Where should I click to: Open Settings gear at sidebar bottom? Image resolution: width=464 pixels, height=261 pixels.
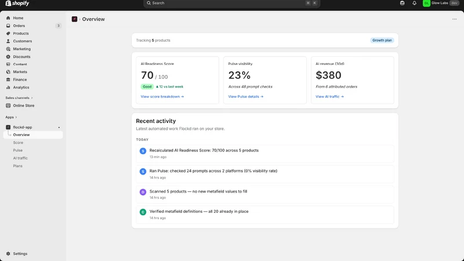8,253
